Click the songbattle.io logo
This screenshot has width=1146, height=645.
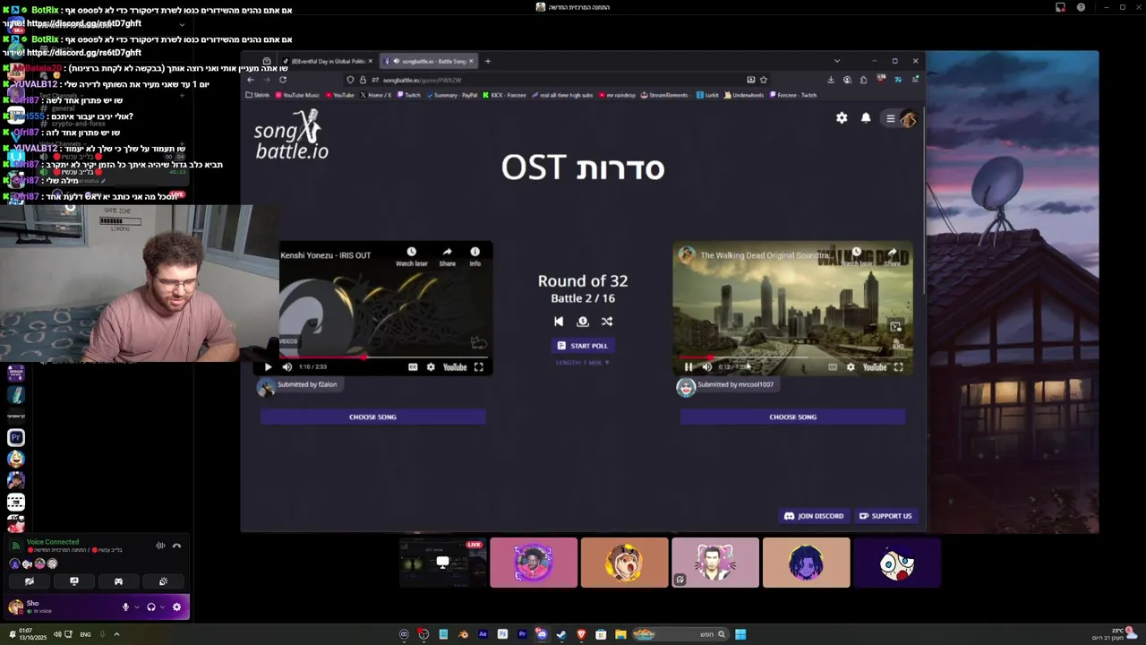click(x=292, y=135)
